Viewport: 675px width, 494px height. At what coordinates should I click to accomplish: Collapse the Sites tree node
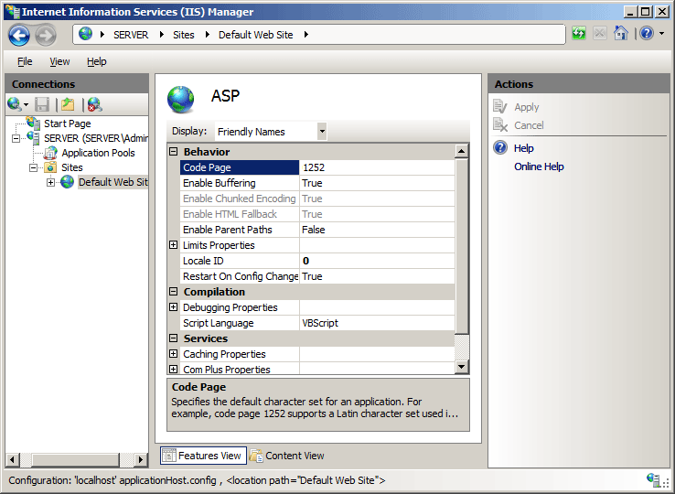point(33,167)
